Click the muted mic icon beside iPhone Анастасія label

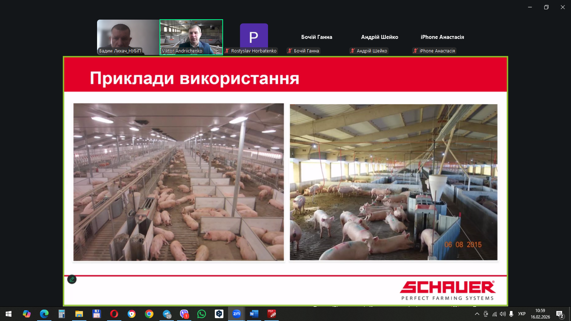415,51
